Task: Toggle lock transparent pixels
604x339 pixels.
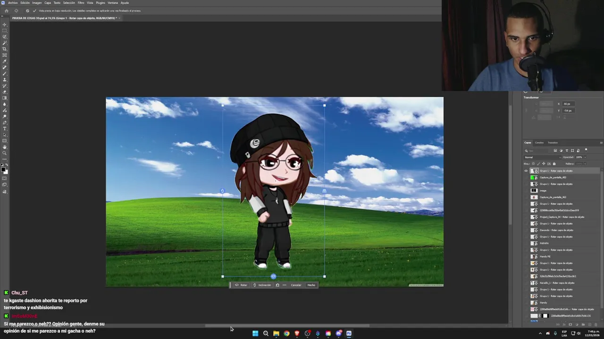Action: (533, 164)
